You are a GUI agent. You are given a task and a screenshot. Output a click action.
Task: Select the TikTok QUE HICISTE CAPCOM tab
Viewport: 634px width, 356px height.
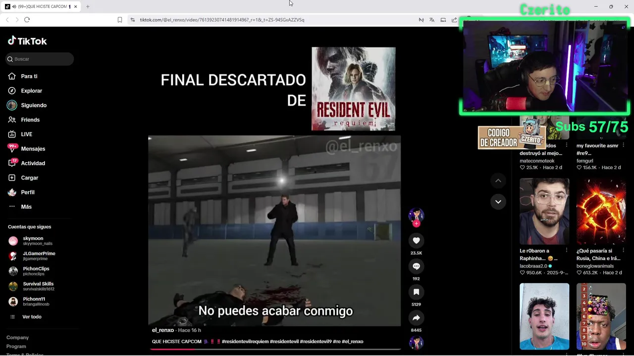click(41, 6)
